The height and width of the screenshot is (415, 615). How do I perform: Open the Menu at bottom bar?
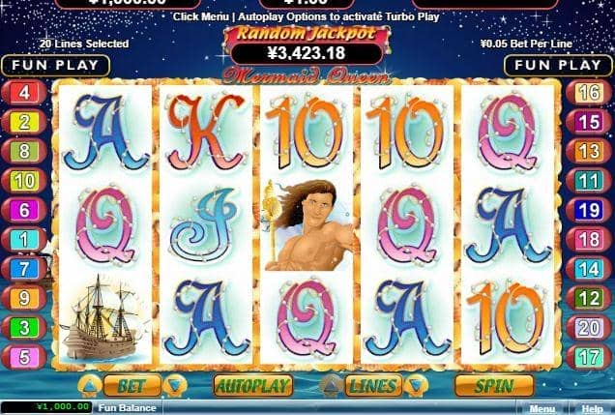(x=542, y=409)
